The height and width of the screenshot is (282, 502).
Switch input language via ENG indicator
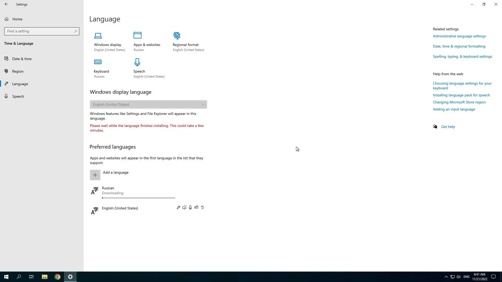(x=466, y=277)
